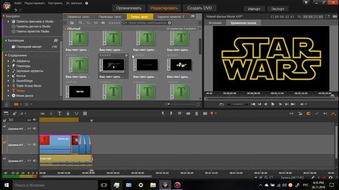Image resolution: width=339 pixels, height=190 pixels.
Task: Open Создать DVD section
Action: 199,8
